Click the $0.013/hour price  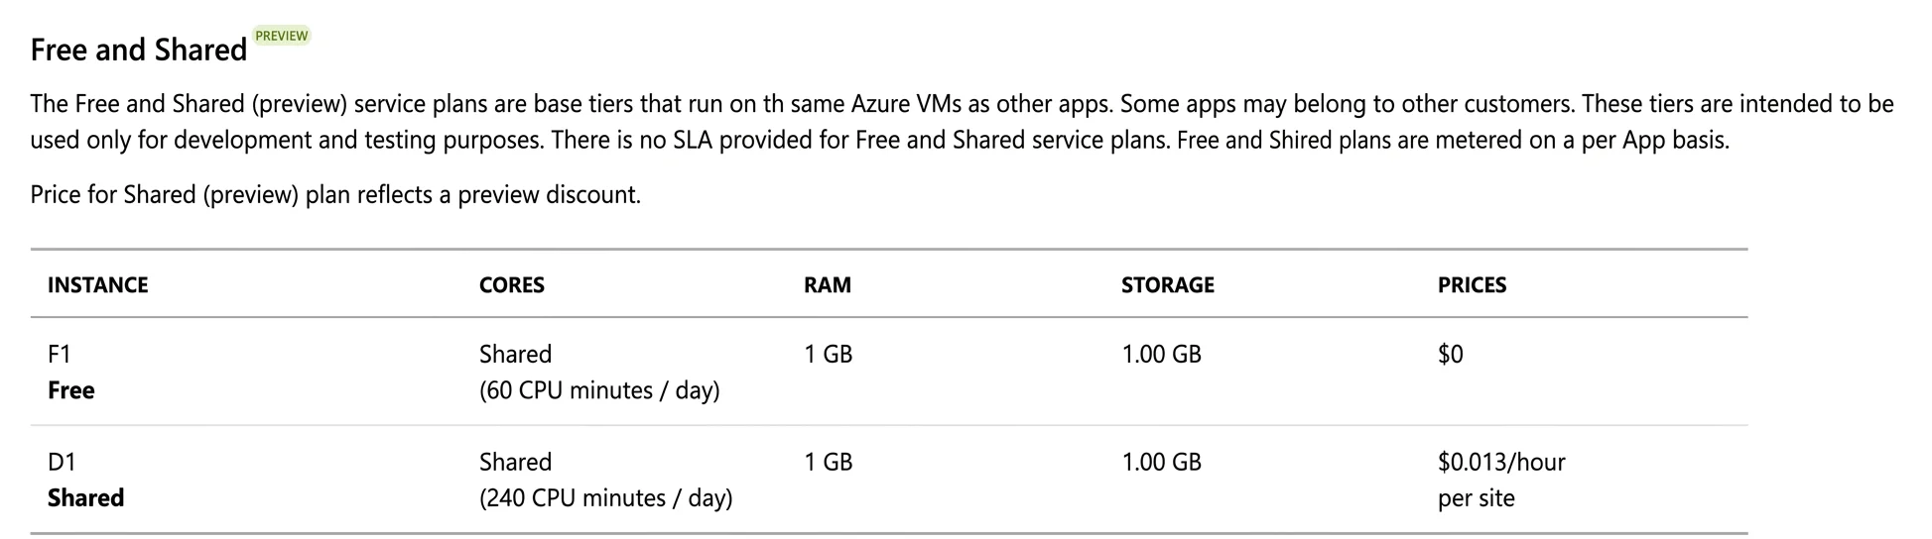1501,462
